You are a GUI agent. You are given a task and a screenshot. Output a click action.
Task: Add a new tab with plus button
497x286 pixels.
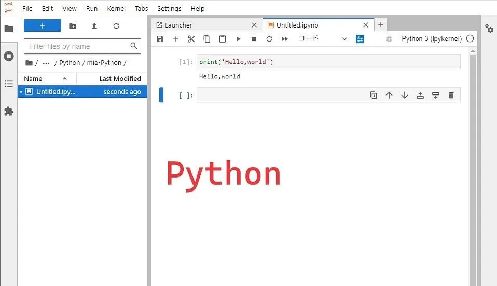(x=381, y=25)
